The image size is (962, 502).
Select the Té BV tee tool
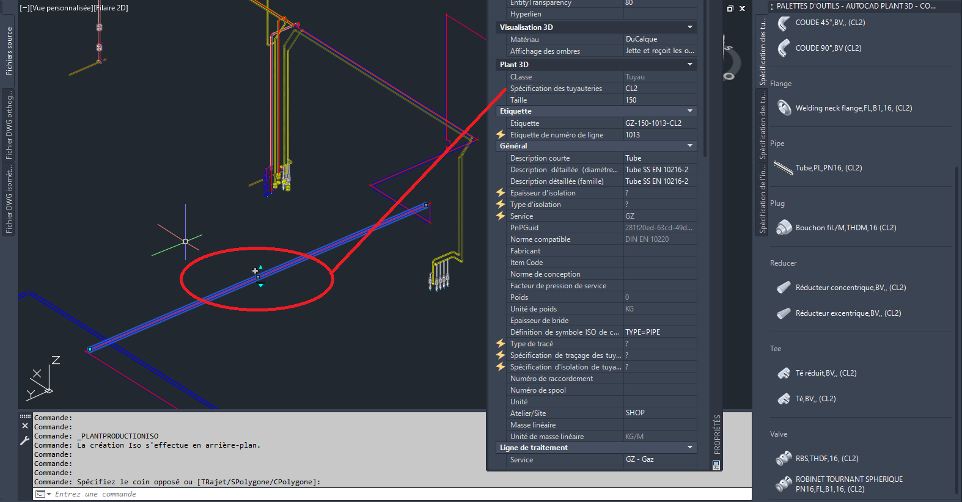806,399
